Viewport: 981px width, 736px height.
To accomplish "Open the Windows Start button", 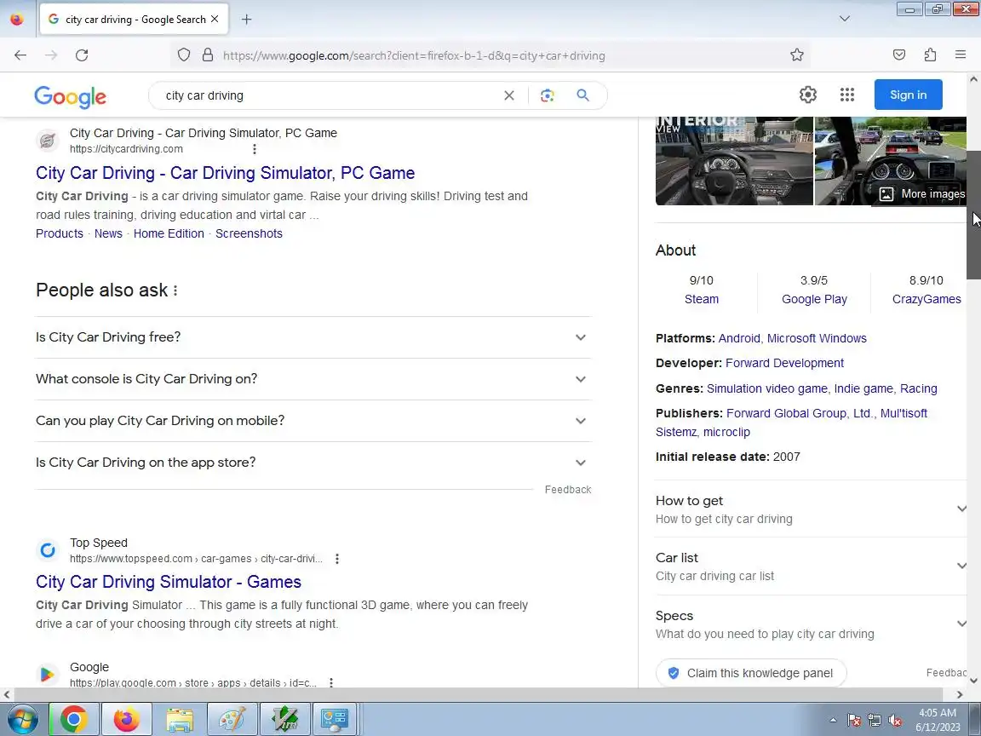I will [22, 719].
